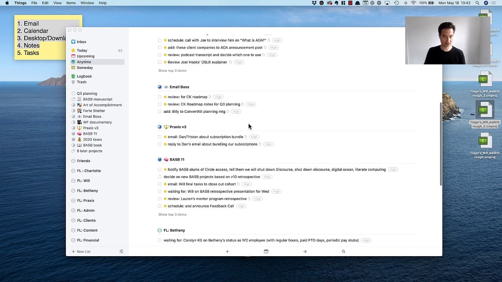Click High tag on 'email: Will final tasks'
The height and width of the screenshot is (282, 502).
(x=247, y=184)
